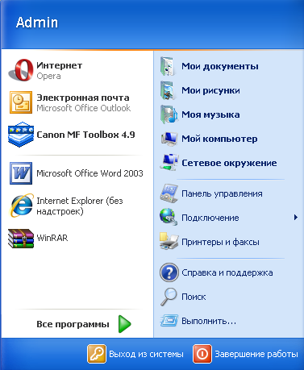Expand Все программы with green arrow
Screen dimensions: 304x370
tap(125, 324)
